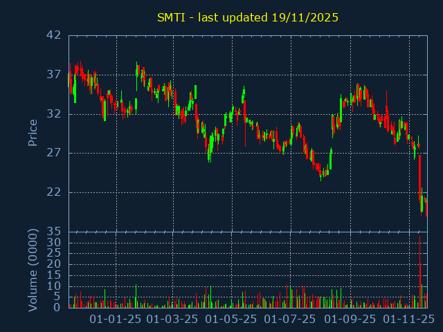Viewport: 443px width, 332px height.
Task: Select the 01-07-25 date tick label
Action: [x=290, y=319]
